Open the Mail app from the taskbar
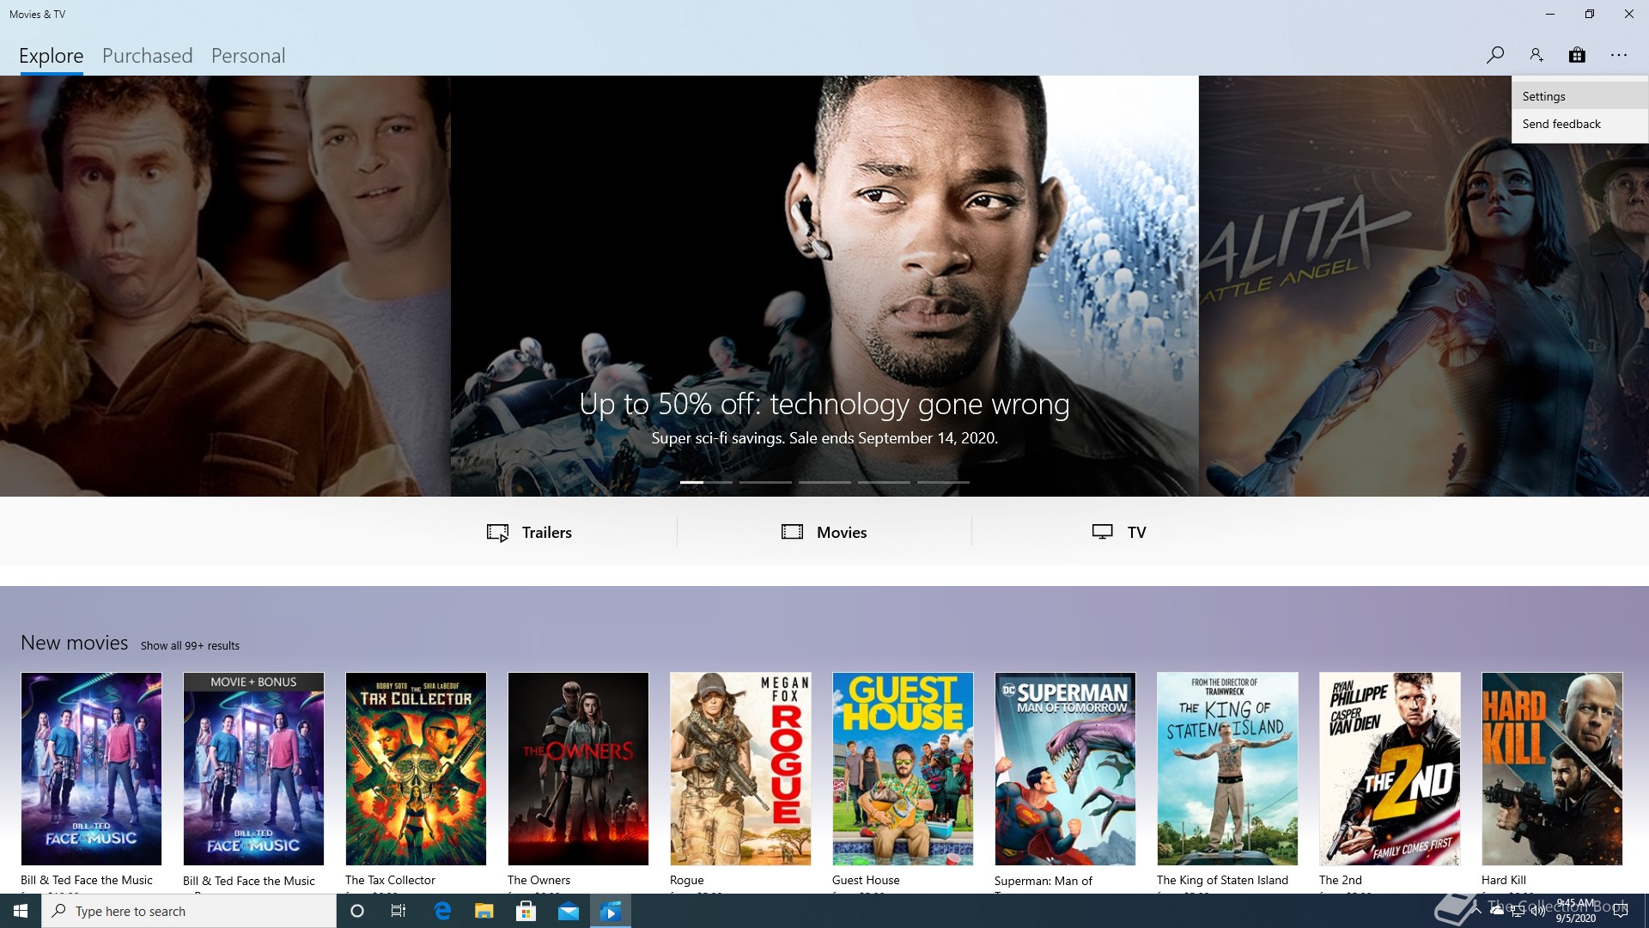Screen dimensions: 1649x928 (x=569, y=911)
